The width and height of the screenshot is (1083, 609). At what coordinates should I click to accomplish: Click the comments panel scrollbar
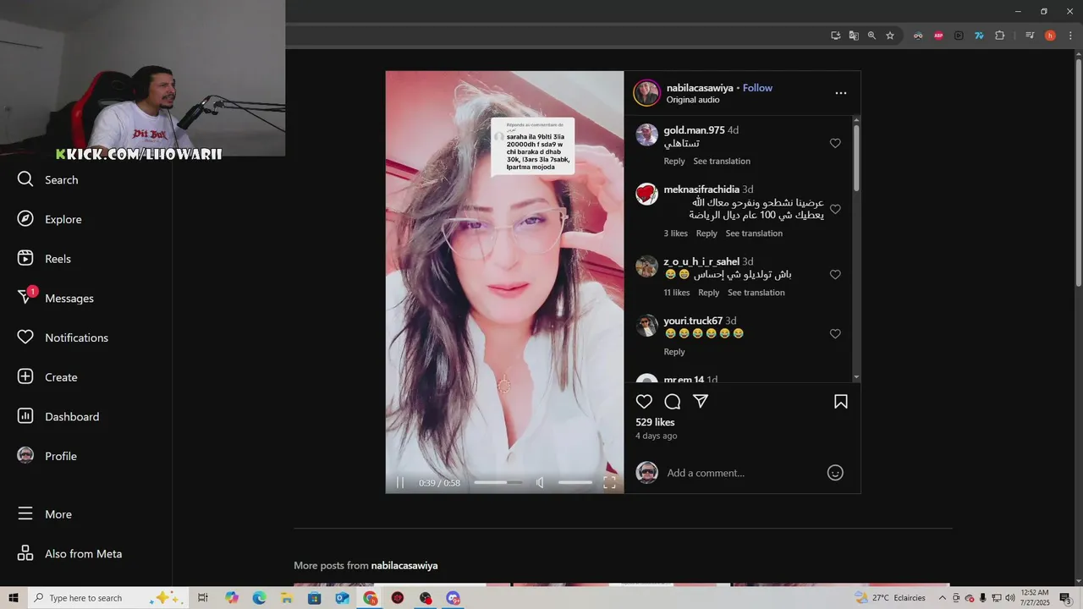pyautogui.click(x=856, y=157)
